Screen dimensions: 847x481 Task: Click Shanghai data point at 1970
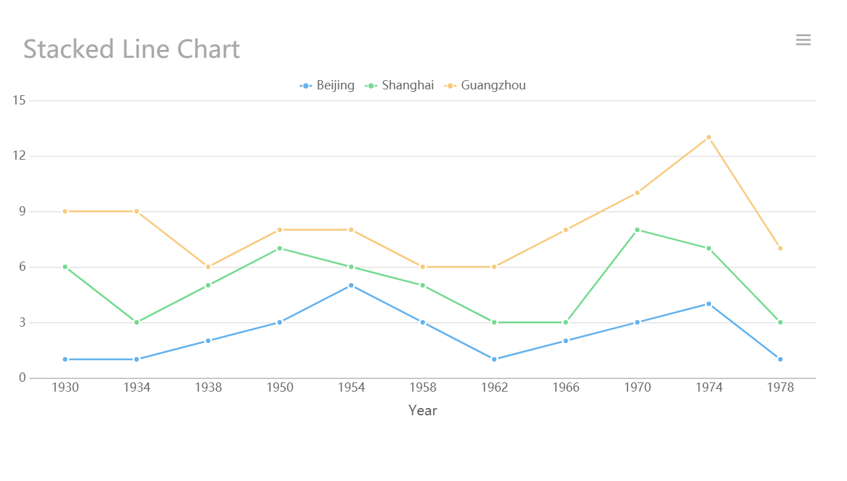coord(637,230)
